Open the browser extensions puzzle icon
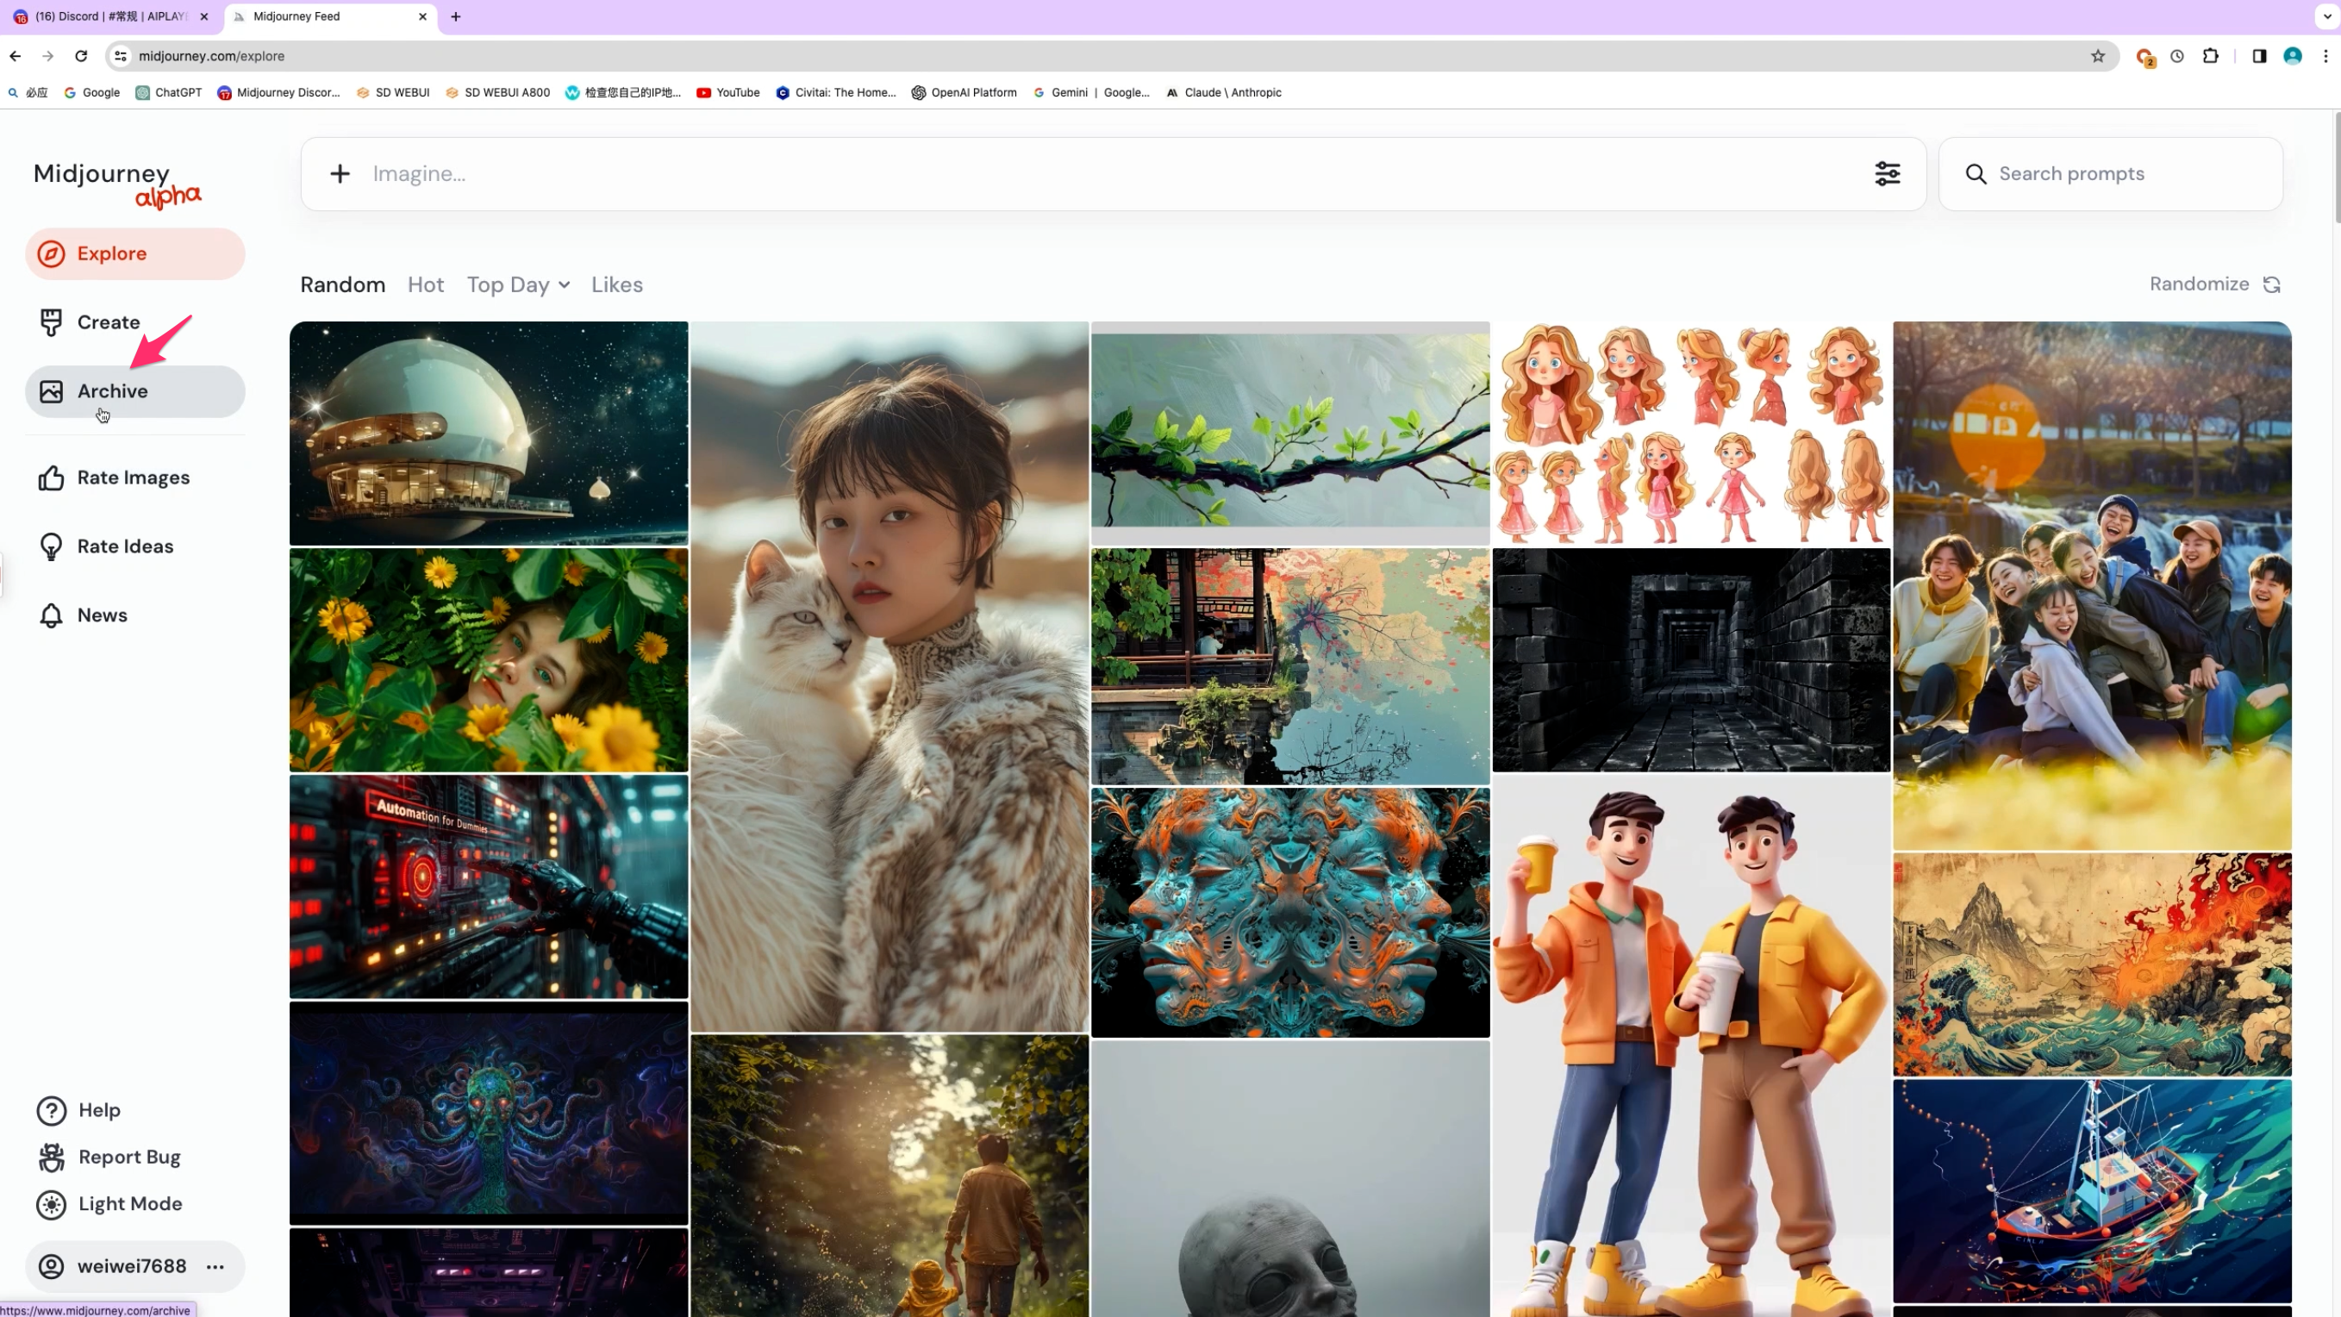 click(x=2211, y=56)
